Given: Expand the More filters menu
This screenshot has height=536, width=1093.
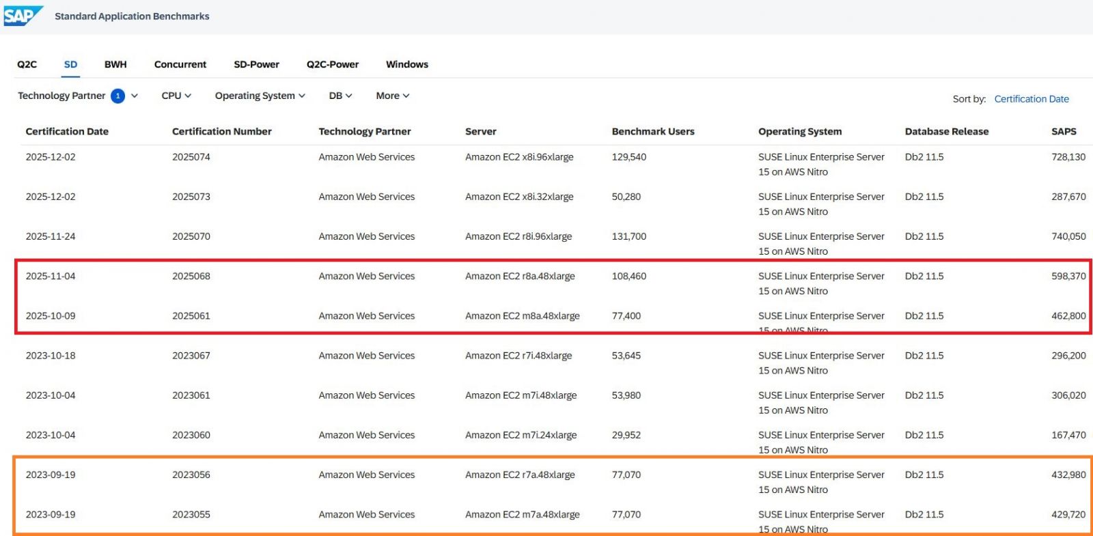Looking at the screenshot, I should (x=392, y=96).
